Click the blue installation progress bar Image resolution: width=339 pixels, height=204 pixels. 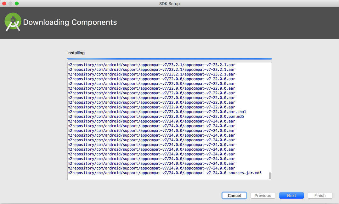point(169,59)
